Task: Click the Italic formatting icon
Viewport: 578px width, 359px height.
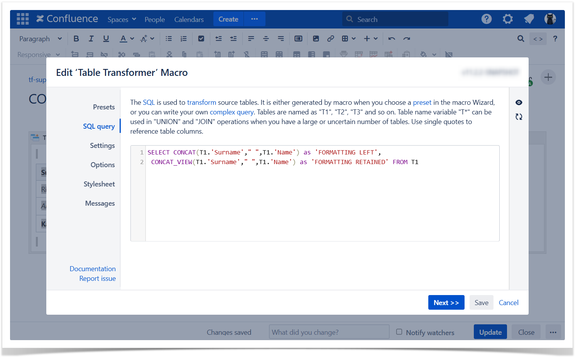Action: tap(91, 39)
